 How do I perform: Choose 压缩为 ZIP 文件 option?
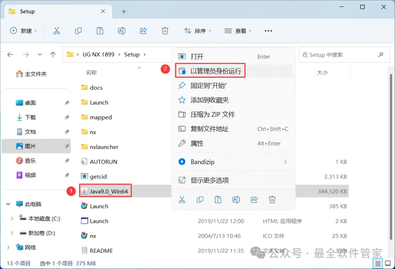click(233, 114)
